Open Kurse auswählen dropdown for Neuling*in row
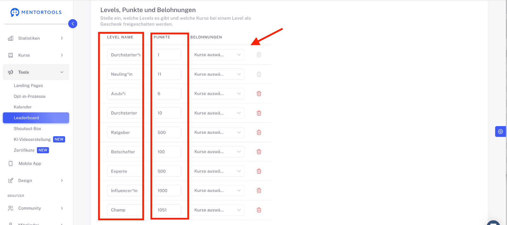The height and width of the screenshot is (225, 507). pyautogui.click(x=217, y=74)
